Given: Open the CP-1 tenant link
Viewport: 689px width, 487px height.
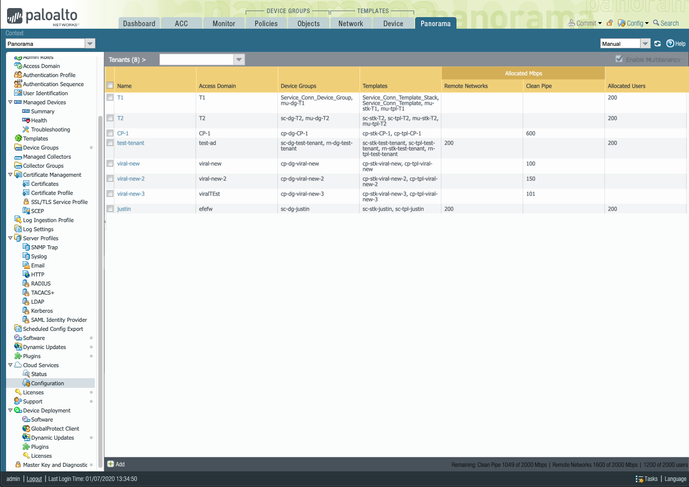Looking at the screenshot, I should pos(123,133).
